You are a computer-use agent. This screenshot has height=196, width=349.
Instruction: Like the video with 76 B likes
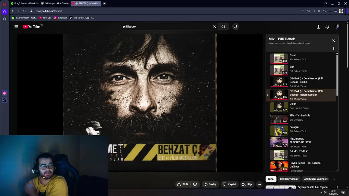pos(182,184)
